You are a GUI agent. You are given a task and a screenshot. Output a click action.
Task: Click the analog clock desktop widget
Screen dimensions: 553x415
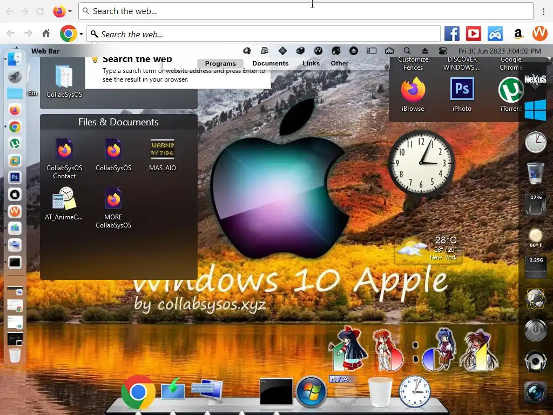(x=421, y=163)
